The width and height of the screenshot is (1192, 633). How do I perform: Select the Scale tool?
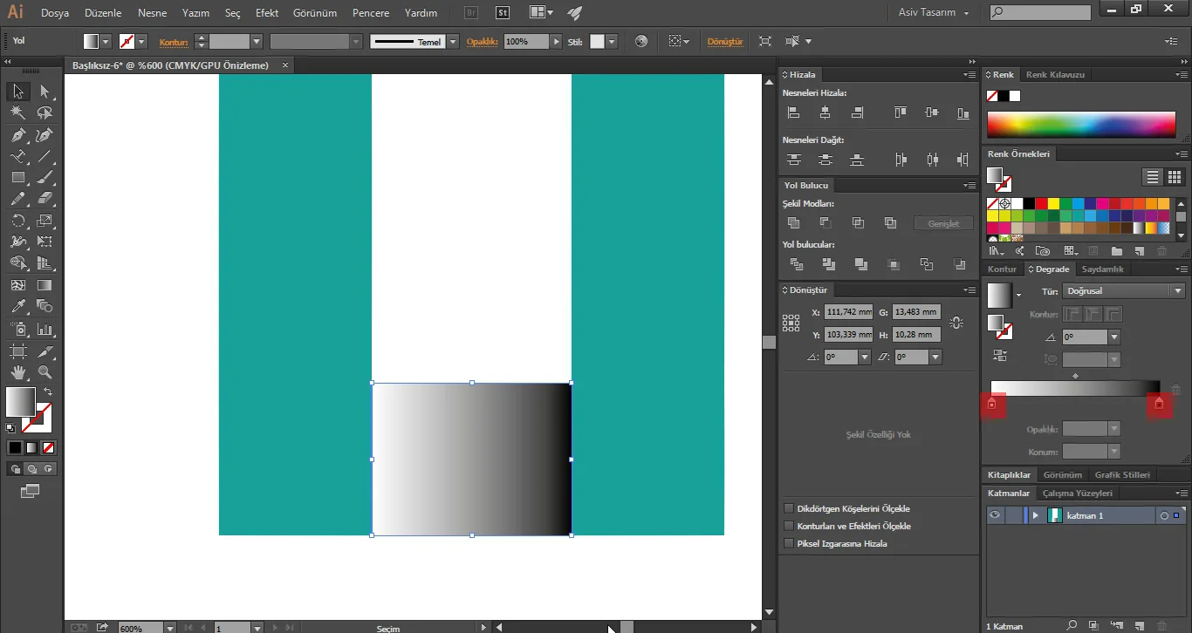point(45,221)
